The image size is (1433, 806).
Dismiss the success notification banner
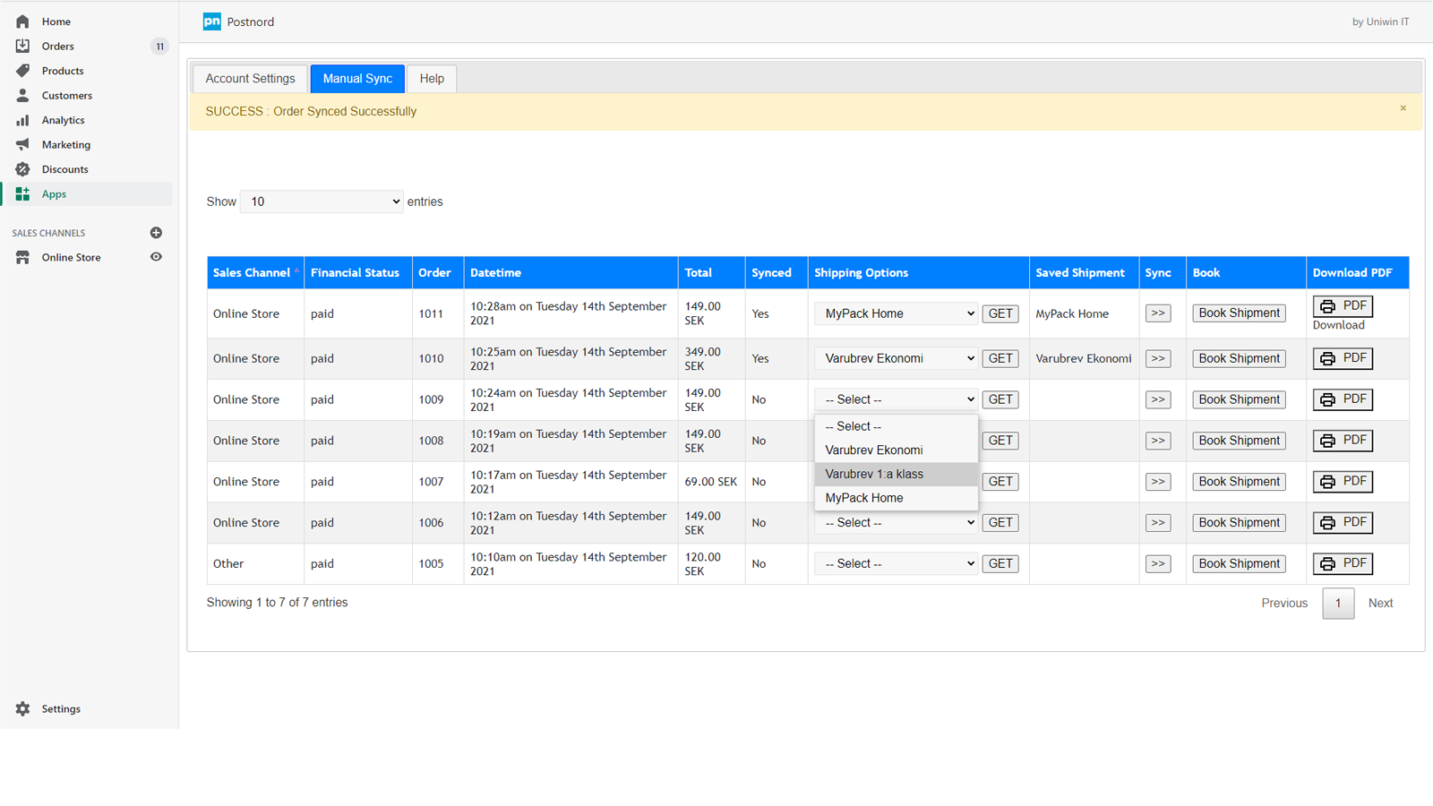(x=1403, y=108)
